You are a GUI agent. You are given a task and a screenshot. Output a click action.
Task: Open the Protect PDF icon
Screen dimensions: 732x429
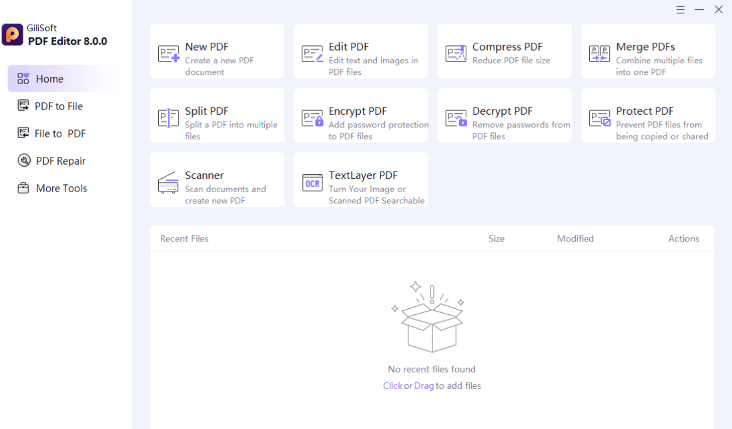pyautogui.click(x=599, y=118)
